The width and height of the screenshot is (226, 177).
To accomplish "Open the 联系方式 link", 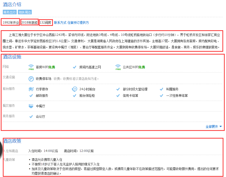I will pyautogui.click(x=60, y=23).
